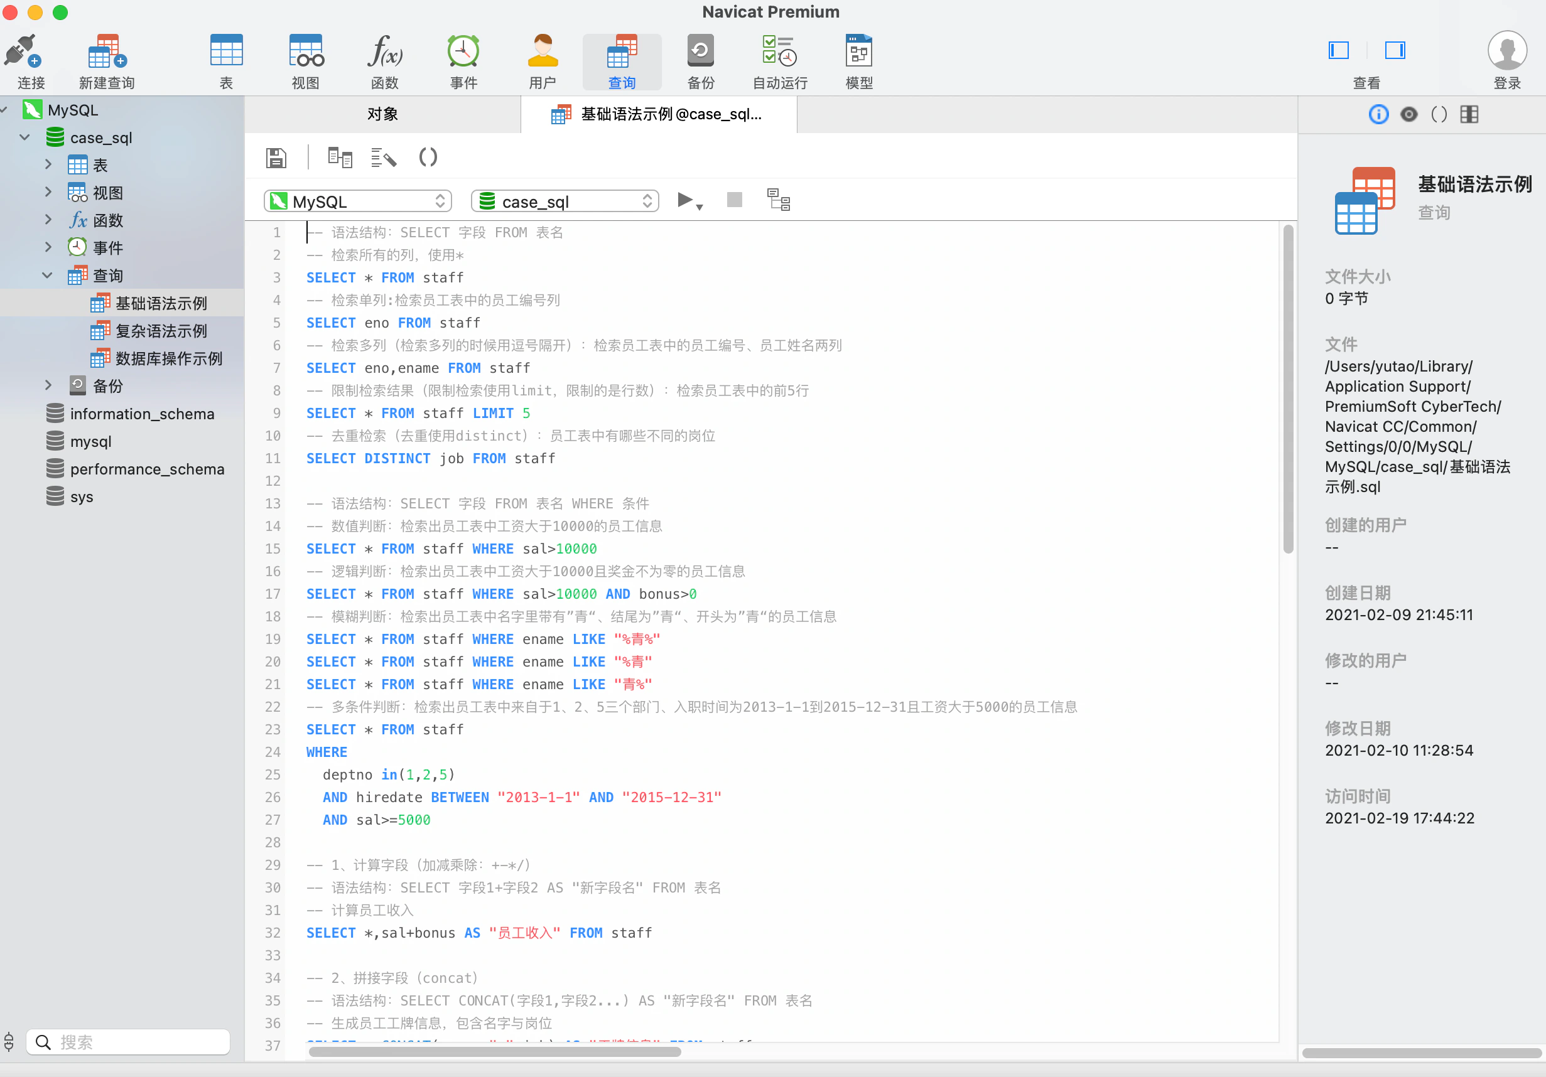Save the query with the floppy icon
1546x1077 pixels.
pyautogui.click(x=276, y=158)
